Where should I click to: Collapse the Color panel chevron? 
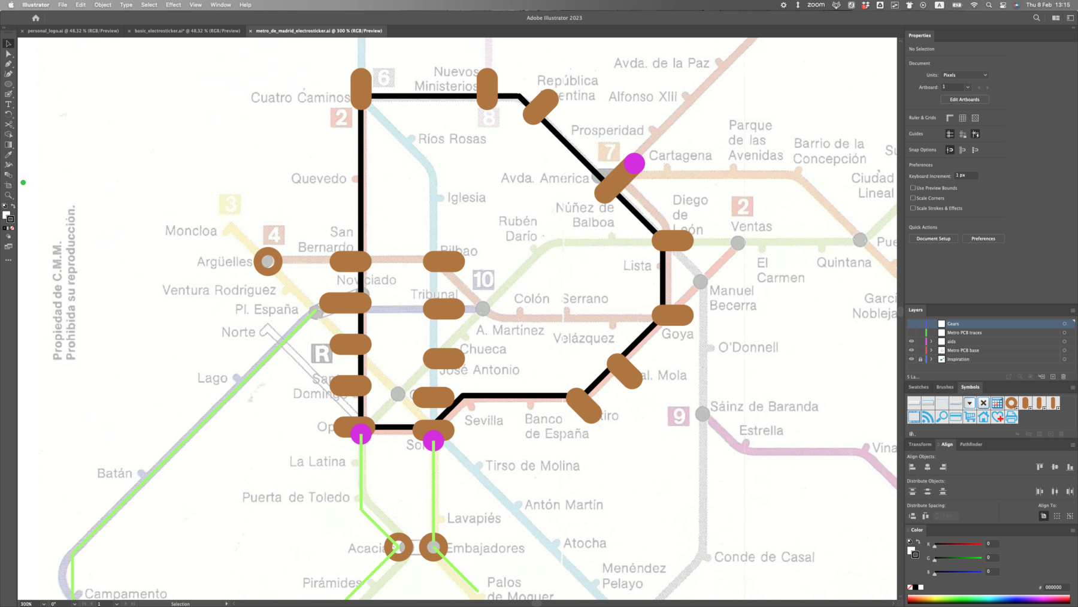click(x=908, y=530)
